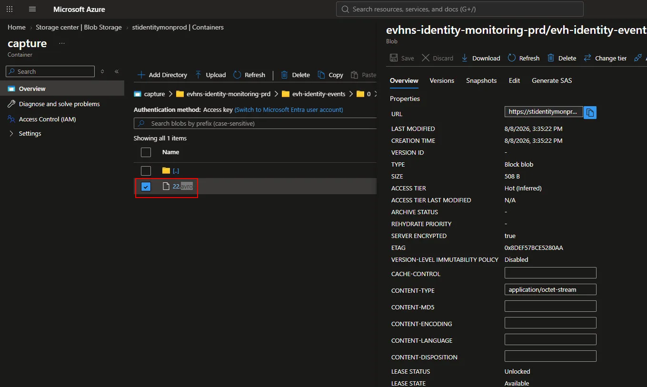Viewport: 647px width, 387px height.
Task: Toggle the sidebar expand/collapse-all arrows icon
Action: [102, 71]
